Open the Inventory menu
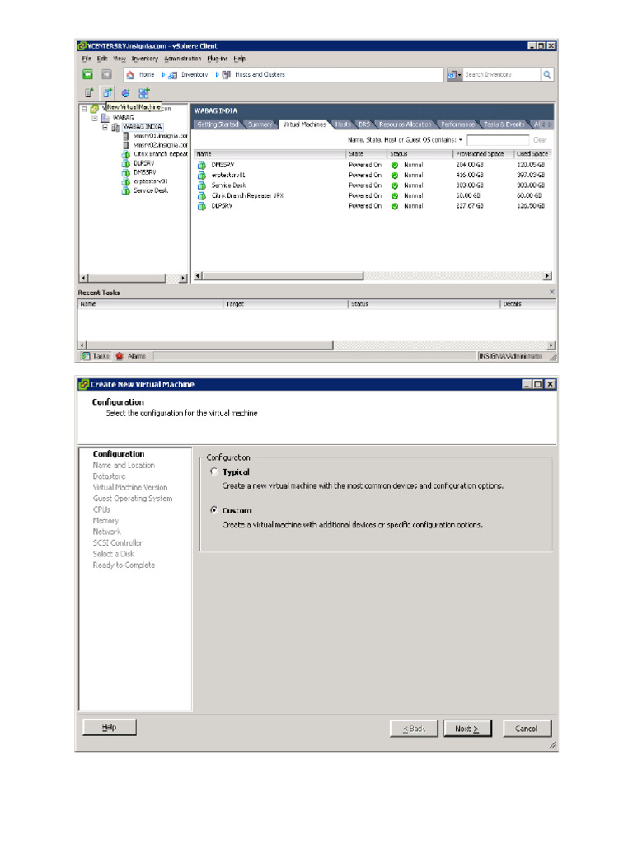The width and height of the screenshot is (633, 844). [145, 59]
